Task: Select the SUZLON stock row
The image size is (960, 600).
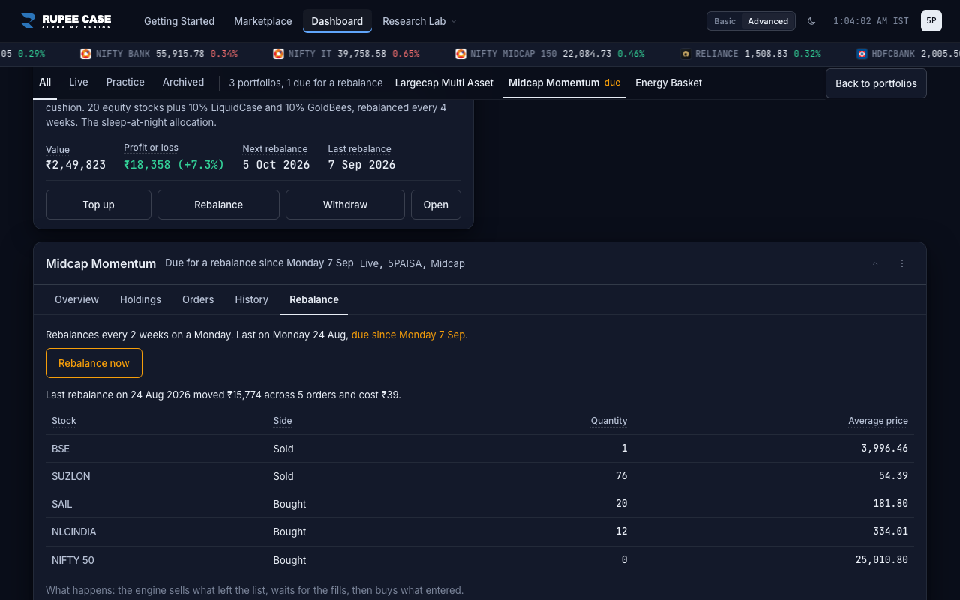Action: pos(480,476)
